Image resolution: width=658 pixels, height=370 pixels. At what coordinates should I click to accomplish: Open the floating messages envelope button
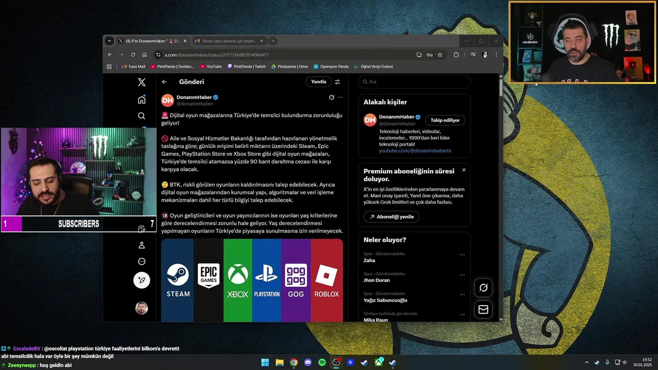483,310
